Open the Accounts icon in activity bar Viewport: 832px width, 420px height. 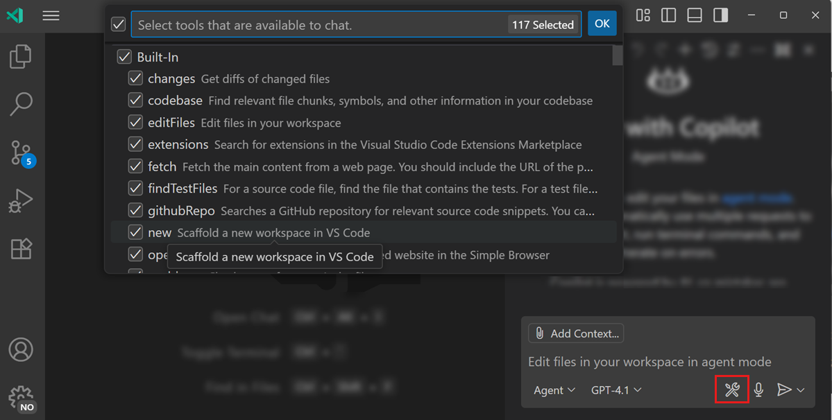point(21,349)
